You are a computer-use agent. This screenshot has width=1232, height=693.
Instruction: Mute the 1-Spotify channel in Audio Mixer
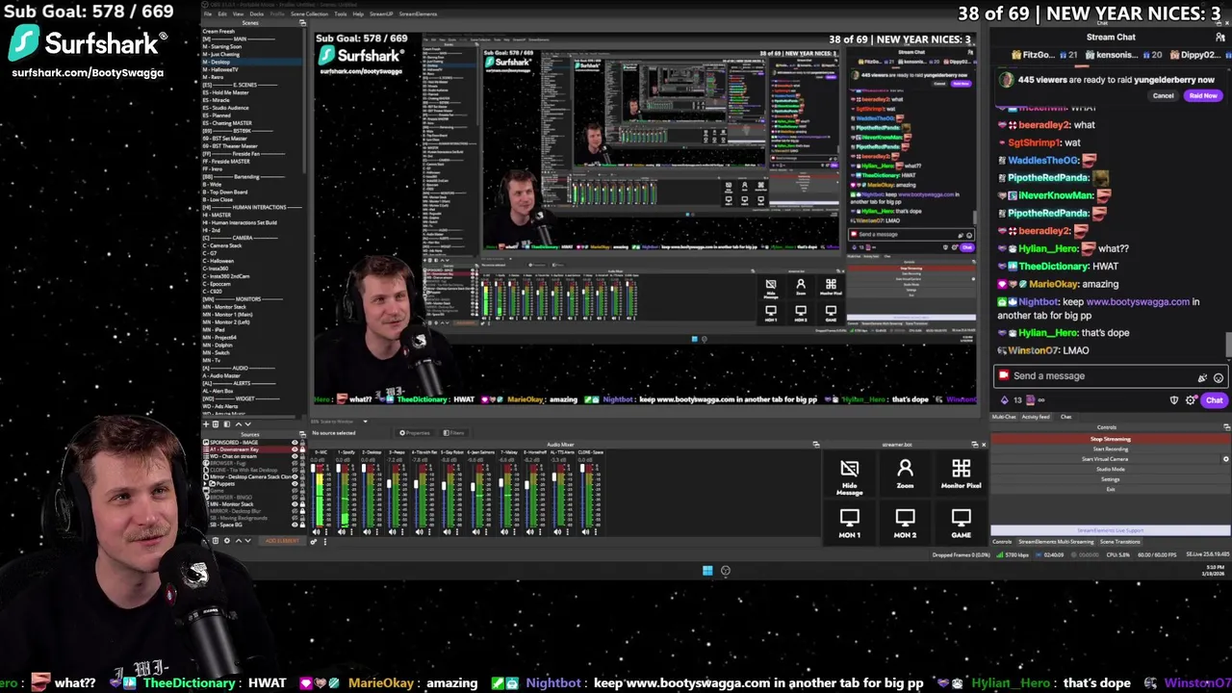click(342, 531)
